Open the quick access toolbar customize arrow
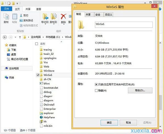The width and height of the screenshot is (164, 134). pyautogui.click(x=17, y=4)
